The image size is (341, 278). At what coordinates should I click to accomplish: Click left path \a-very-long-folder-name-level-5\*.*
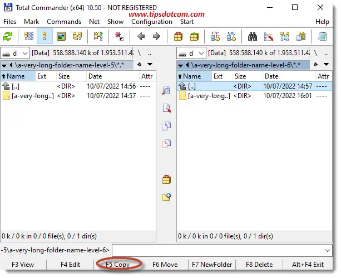pos(70,65)
